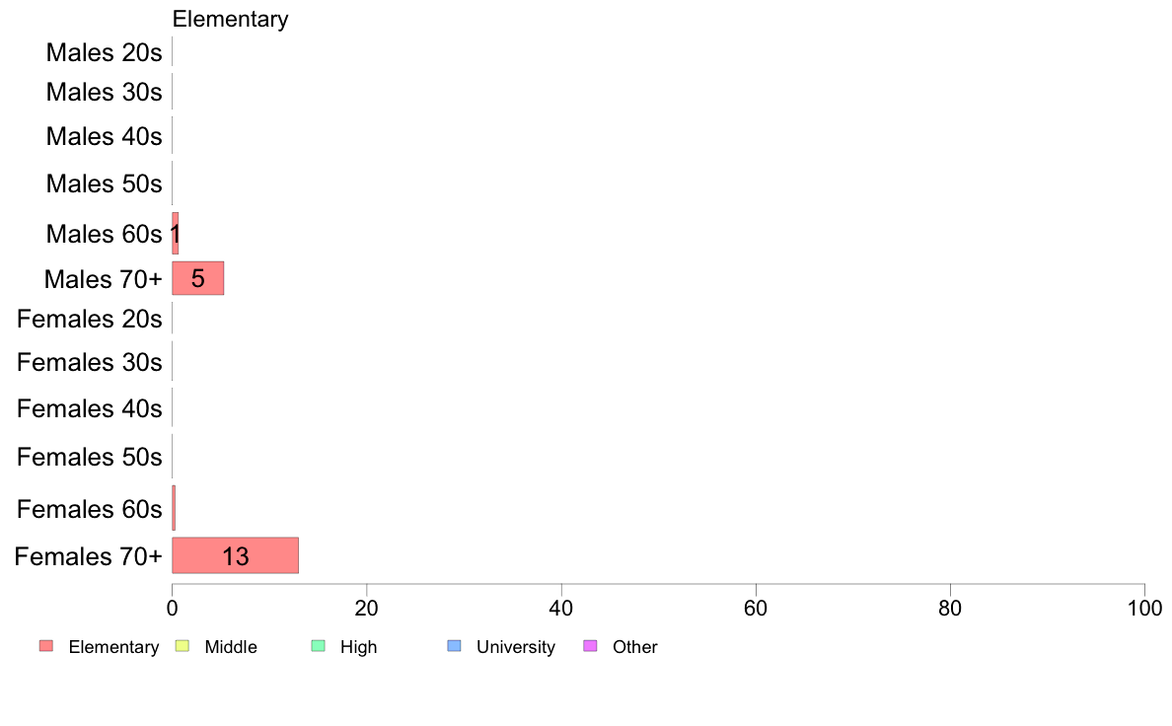The image size is (1172, 726).
Task: Click the Males 50s category label
Action: (104, 183)
